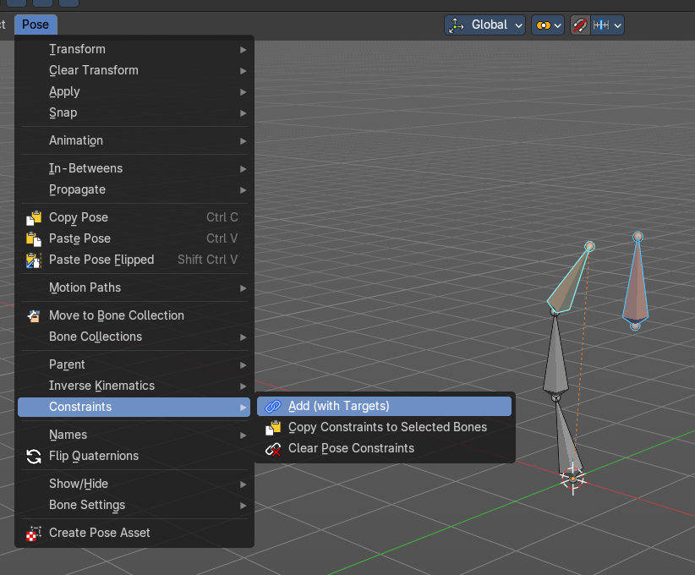Click the transform orientation axes icon
This screenshot has height=575, width=695.
[x=456, y=25]
